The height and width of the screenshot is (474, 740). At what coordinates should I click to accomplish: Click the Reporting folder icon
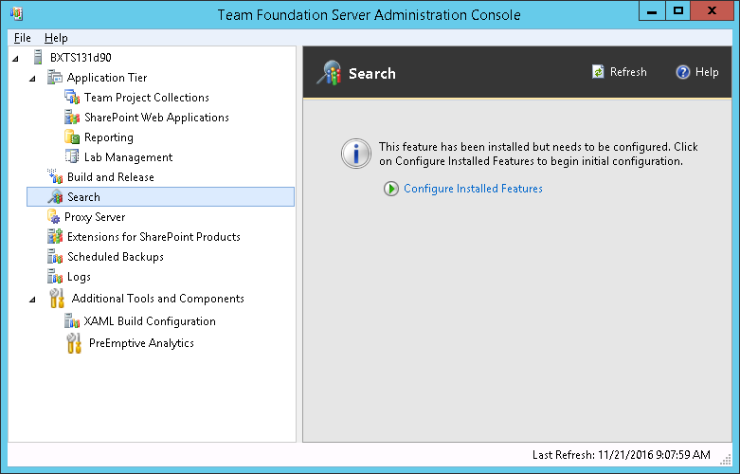(x=72, y=137)
